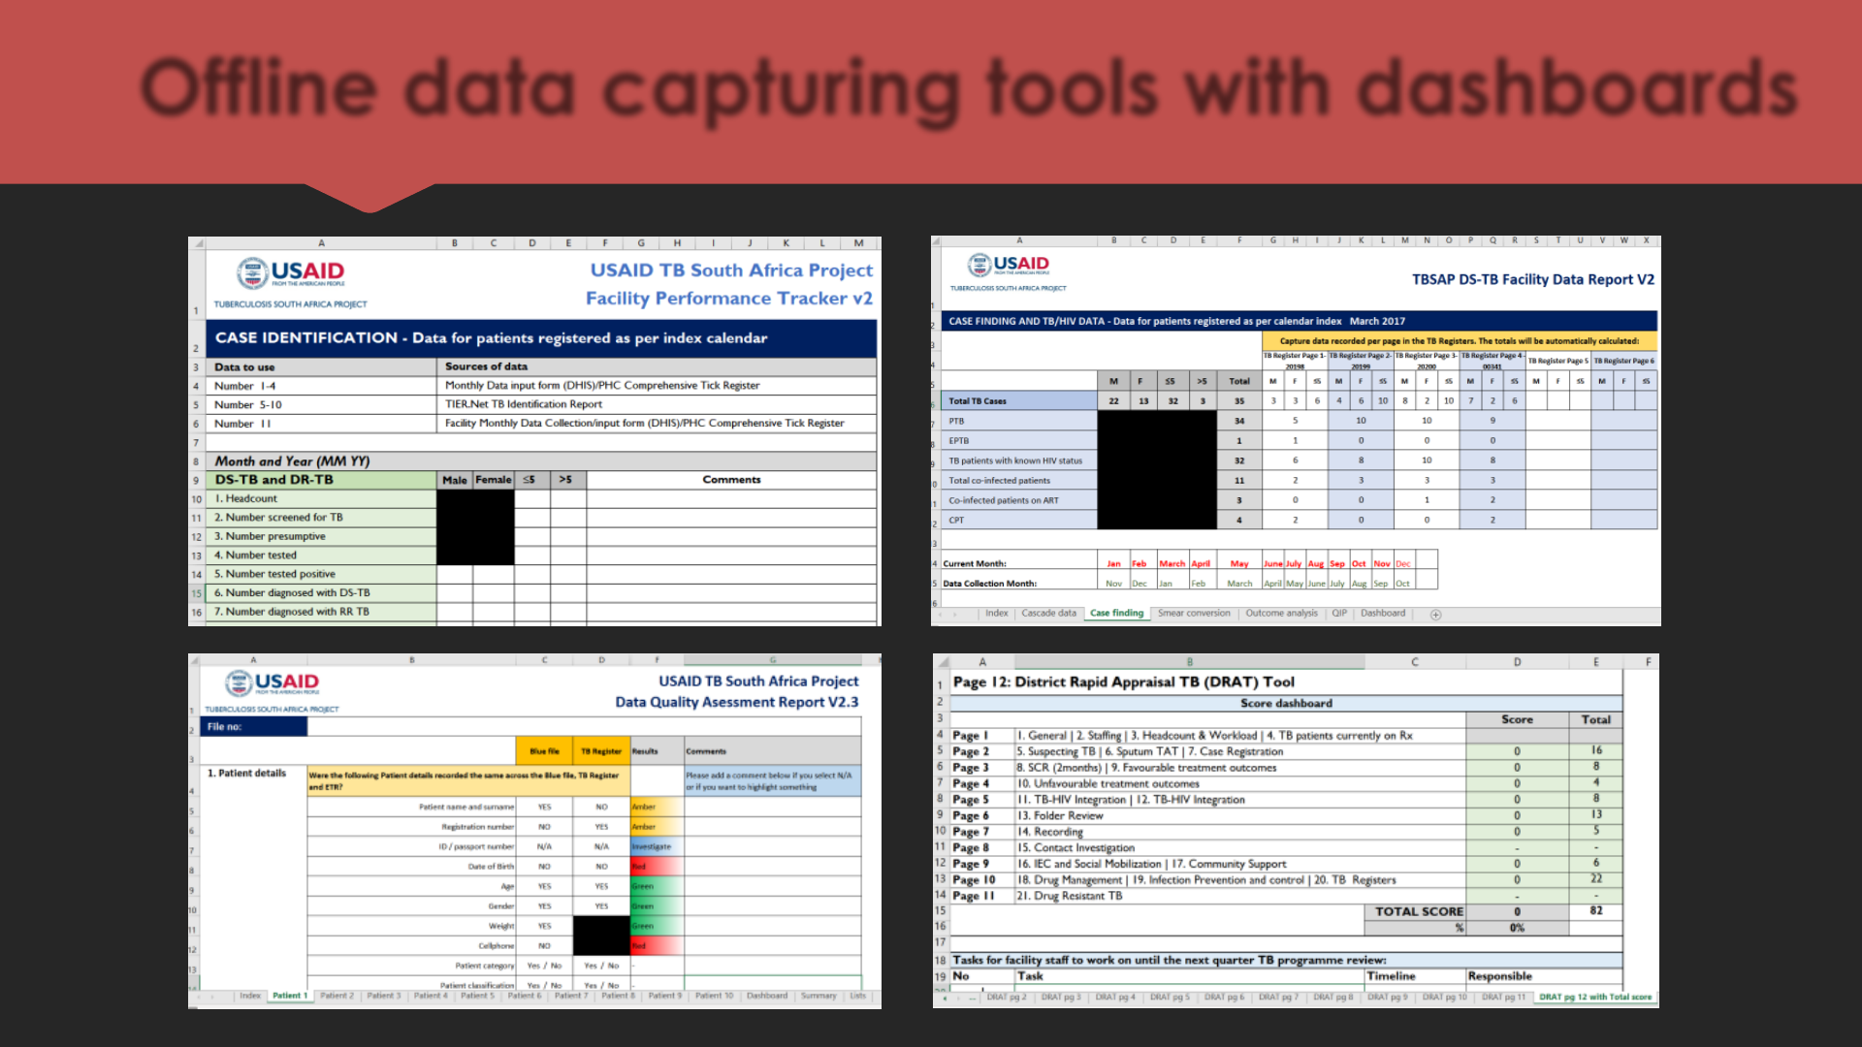Click the Headcount Comments cell

(731, 499)
